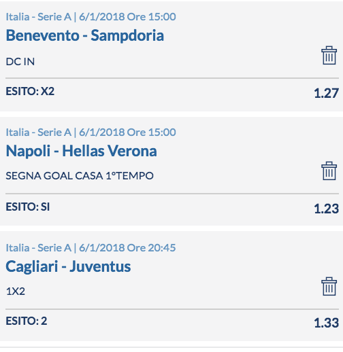Remove the Napoli - Hellas Verona selection
Screen dimensions: 343x352
(329, 171)
